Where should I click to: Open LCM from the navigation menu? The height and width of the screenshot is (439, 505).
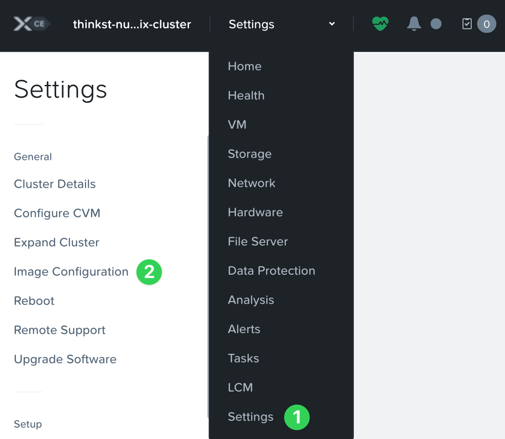(x=240, y=387)
